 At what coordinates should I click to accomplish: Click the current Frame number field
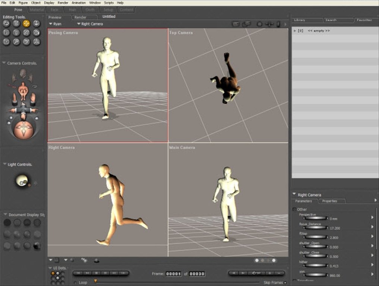click(x=173, y=274)
